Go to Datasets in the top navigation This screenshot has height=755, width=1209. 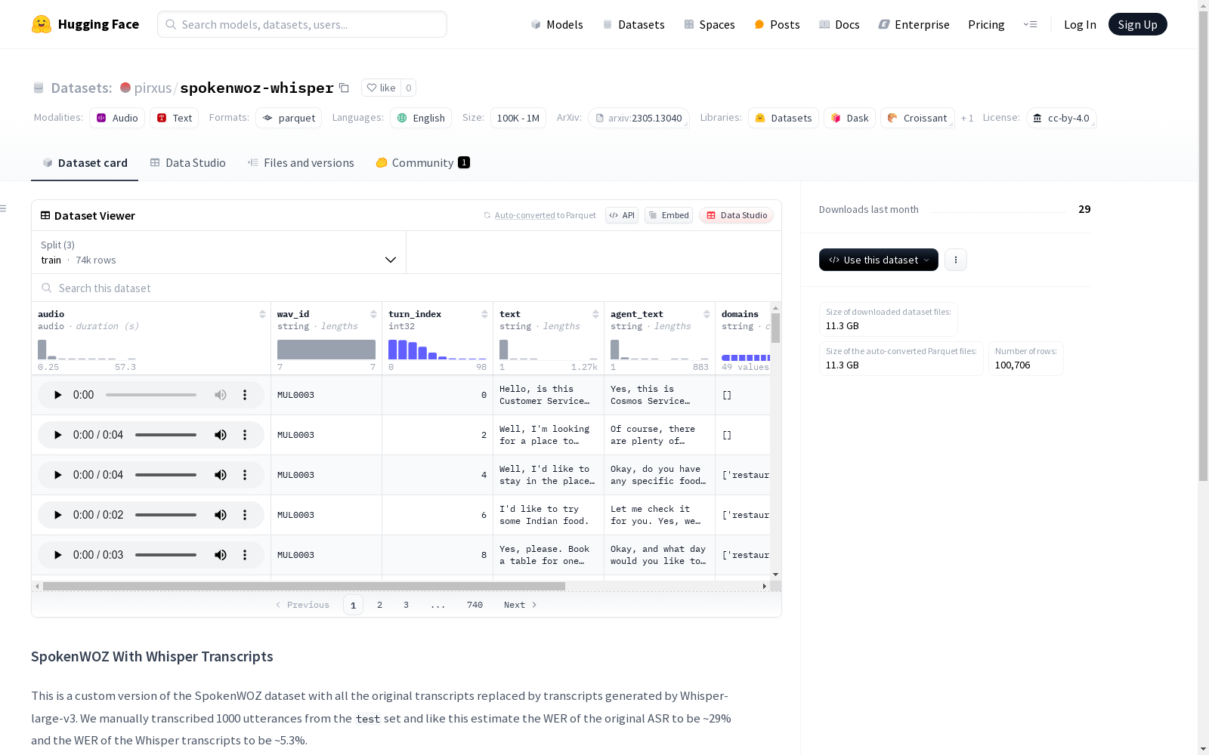633,24
